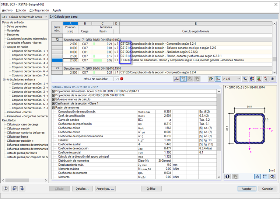Click the result diagrams I-beam icon
280x200 pixels.
pyautogui.click(x=176, y=79)
